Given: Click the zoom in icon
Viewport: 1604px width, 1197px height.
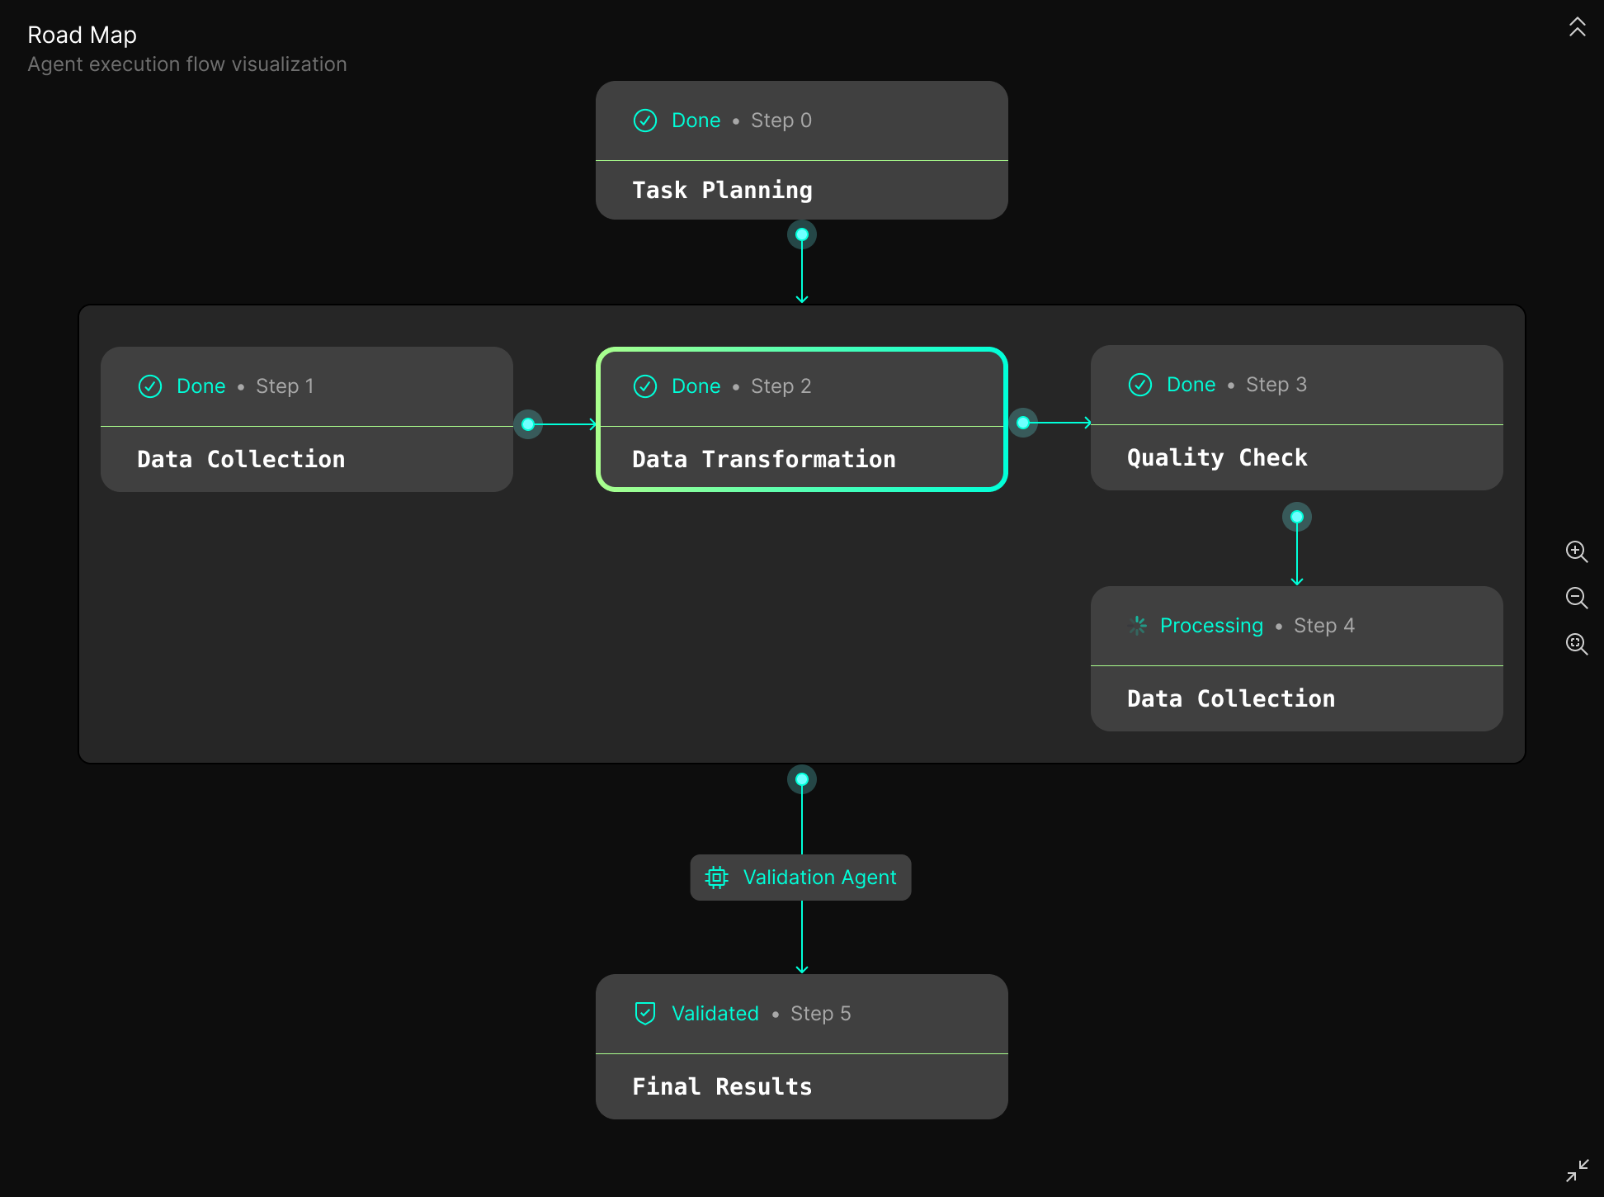Looking at the screenshot, I should pyautogui.click(x=1577, y=551).
